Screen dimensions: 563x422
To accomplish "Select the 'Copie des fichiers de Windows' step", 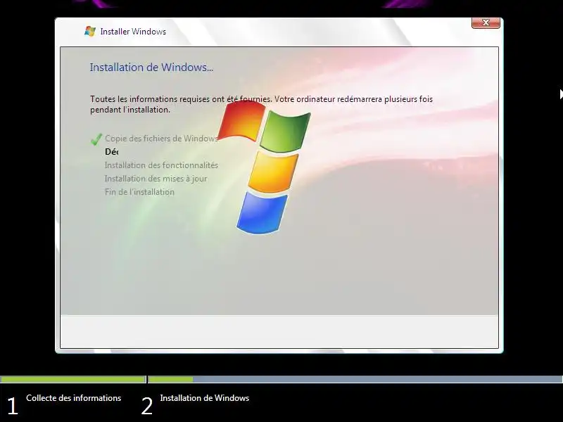I will tap(162, 139).
